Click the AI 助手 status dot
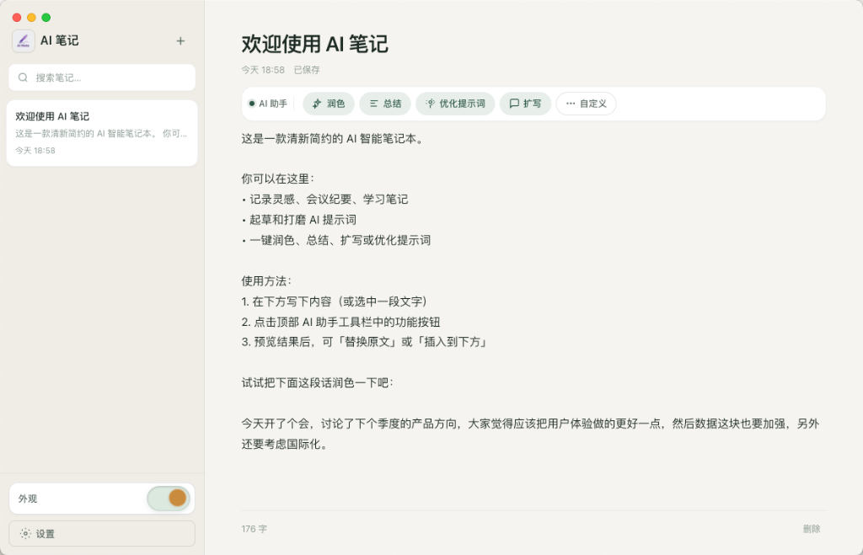863x555 pixels. (251, 104)
